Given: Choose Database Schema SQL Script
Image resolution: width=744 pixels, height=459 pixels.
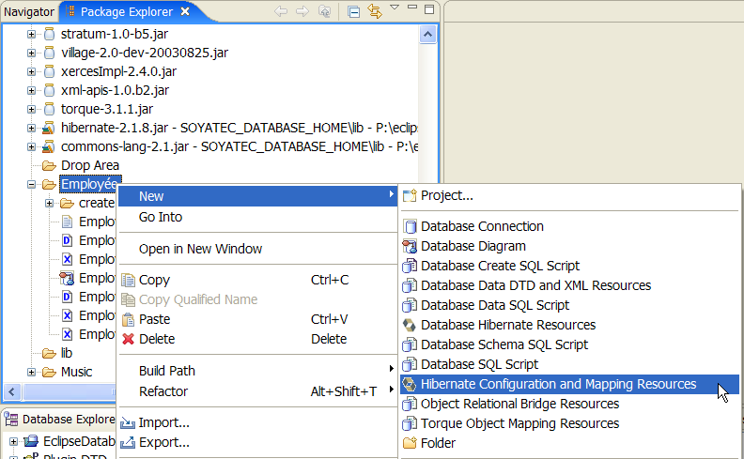Looking at the screenshot, I should pyautogui.click(x=570, y=344).
